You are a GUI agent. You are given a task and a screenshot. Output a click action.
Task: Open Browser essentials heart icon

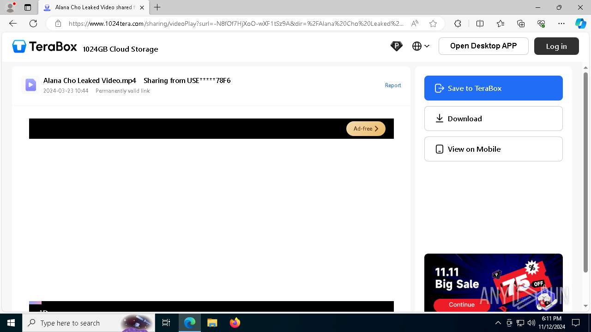541,24
